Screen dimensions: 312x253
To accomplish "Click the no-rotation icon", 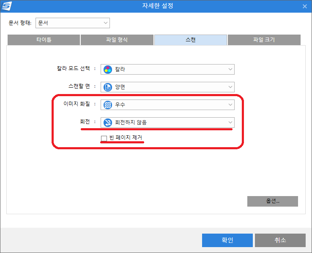I will click(x=108, y=122).
